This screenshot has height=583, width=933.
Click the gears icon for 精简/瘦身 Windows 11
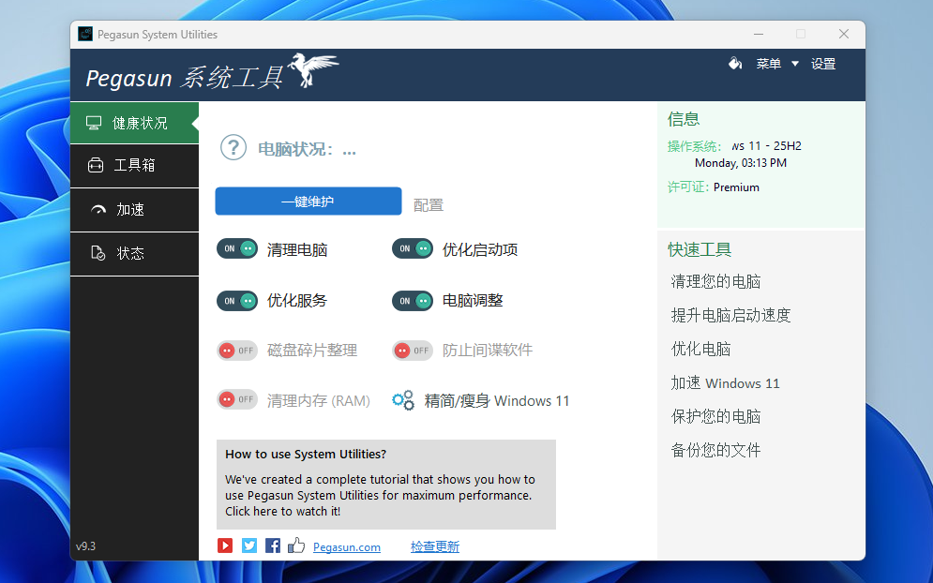tap(403, 400)
